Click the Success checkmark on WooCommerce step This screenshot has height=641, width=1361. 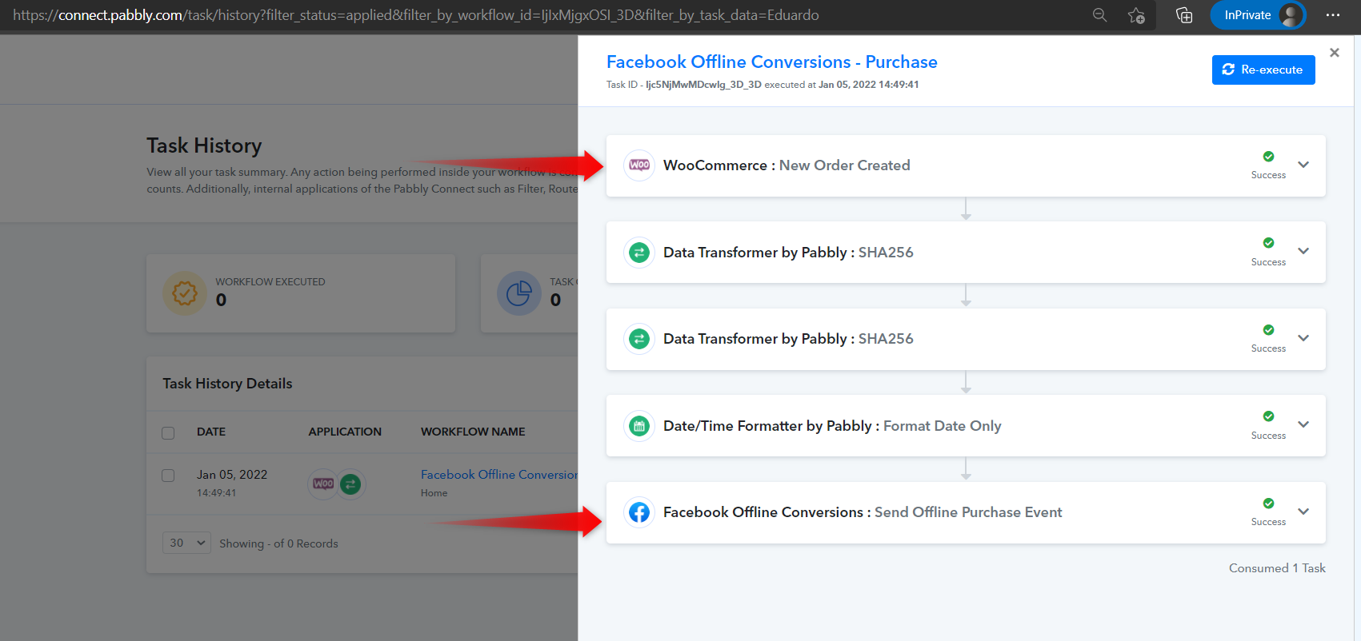pyautogui.click(x=1268, y=157)
